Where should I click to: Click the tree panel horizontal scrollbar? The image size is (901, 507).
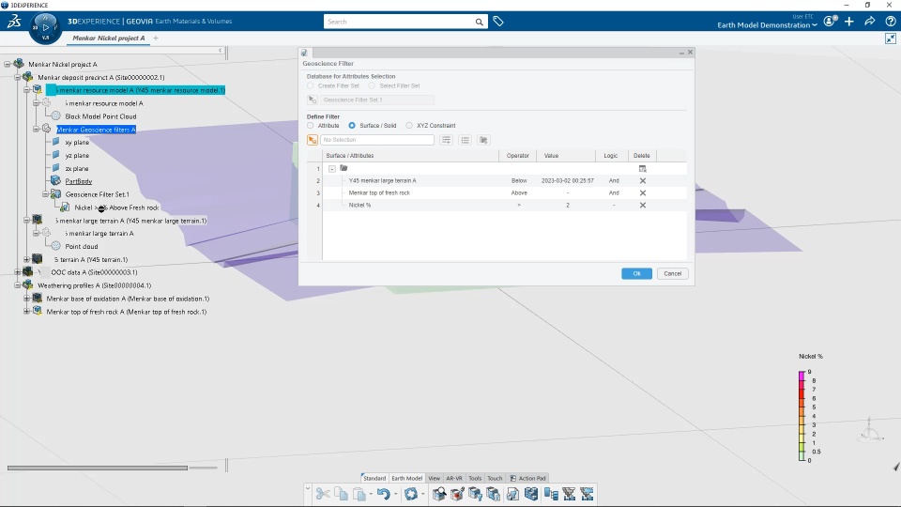click(97, 468)
